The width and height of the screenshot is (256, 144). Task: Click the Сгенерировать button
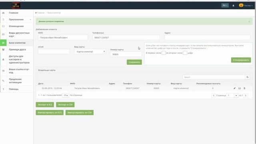(241, 60)
